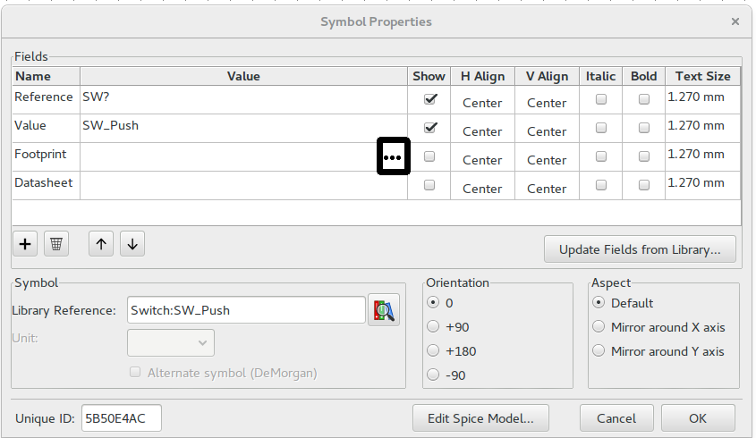
Task: Click the Footprint browse ellipsis button
Action: [393, 156]
